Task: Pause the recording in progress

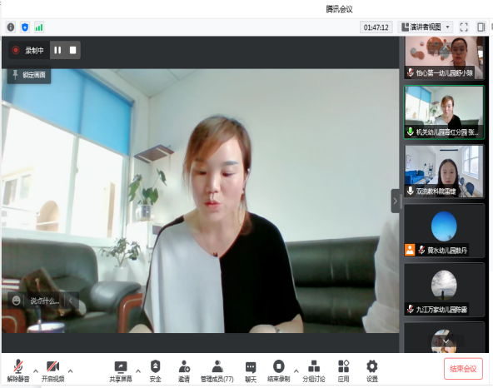Action: click(x=57, y=50)
